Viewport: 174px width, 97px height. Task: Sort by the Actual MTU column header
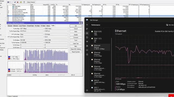coord(46,5)
